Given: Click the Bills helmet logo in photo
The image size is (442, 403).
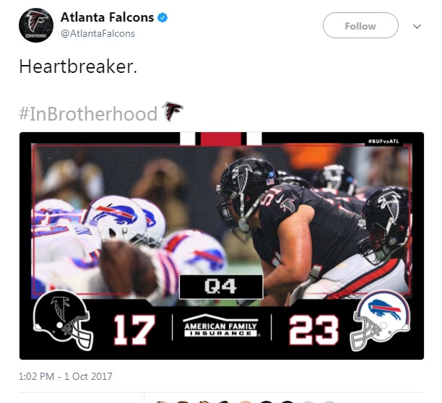Looking at the screenshot, I should pos(116,214).
